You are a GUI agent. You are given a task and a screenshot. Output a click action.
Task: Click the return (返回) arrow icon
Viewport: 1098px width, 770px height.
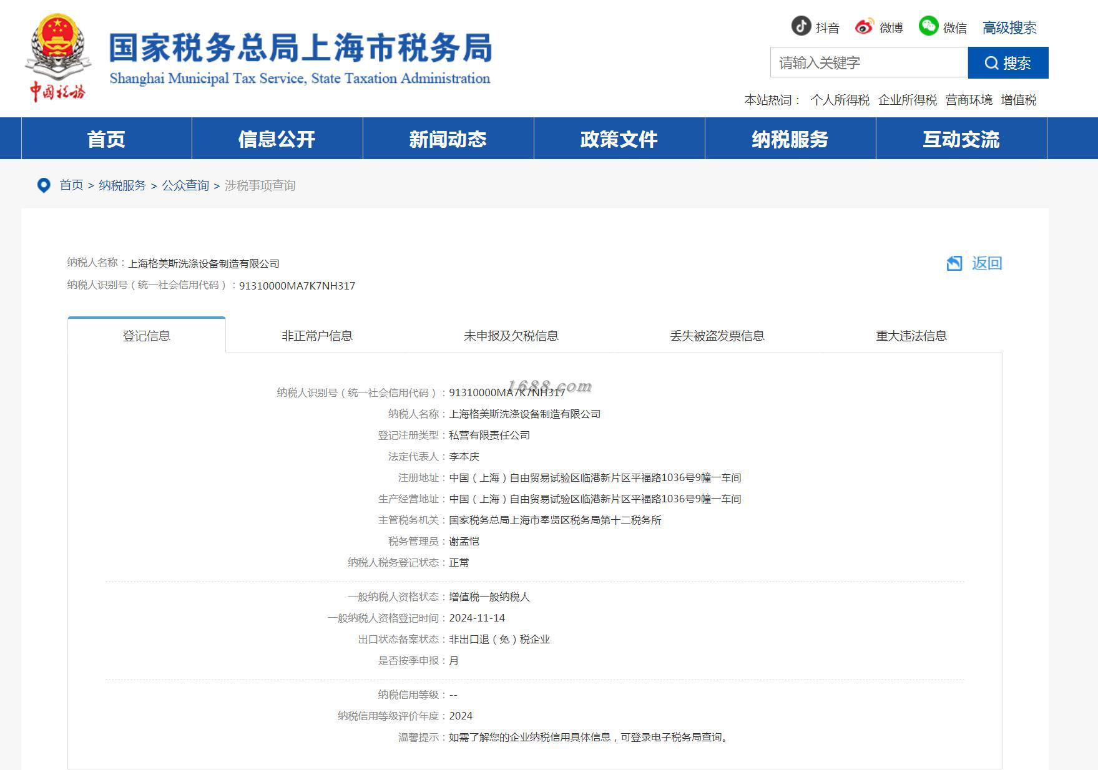954,263
